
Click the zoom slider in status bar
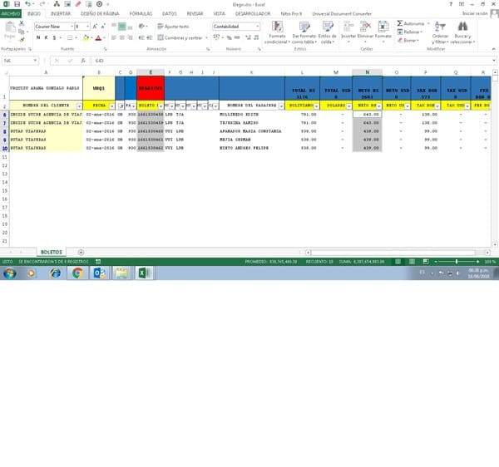pos(457,261)
